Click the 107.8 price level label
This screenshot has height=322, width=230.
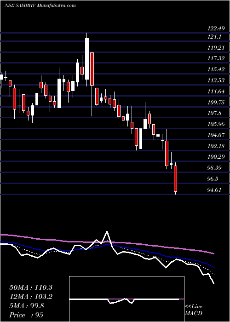[214, 113]
